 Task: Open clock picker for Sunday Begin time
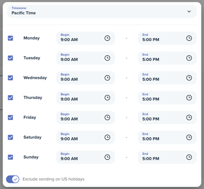tap(107, 157)
